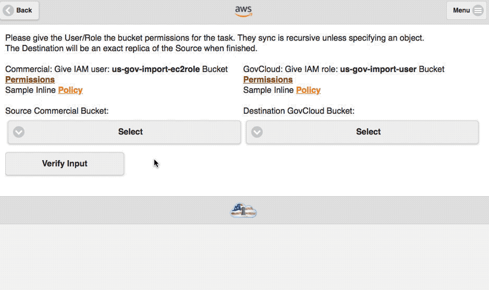The height and width of the screenshot is (290, 489).
Task: Open the Commercial Sample Inline Policy link
Action: pos(70,90)
